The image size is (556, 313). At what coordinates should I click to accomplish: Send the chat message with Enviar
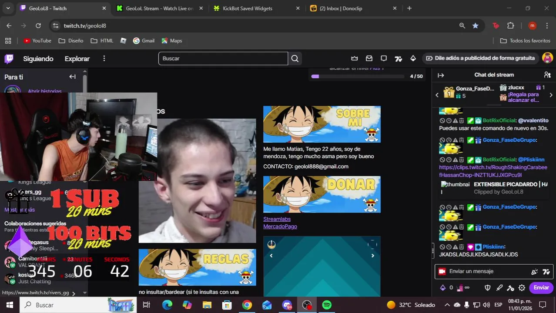point(541,288)
